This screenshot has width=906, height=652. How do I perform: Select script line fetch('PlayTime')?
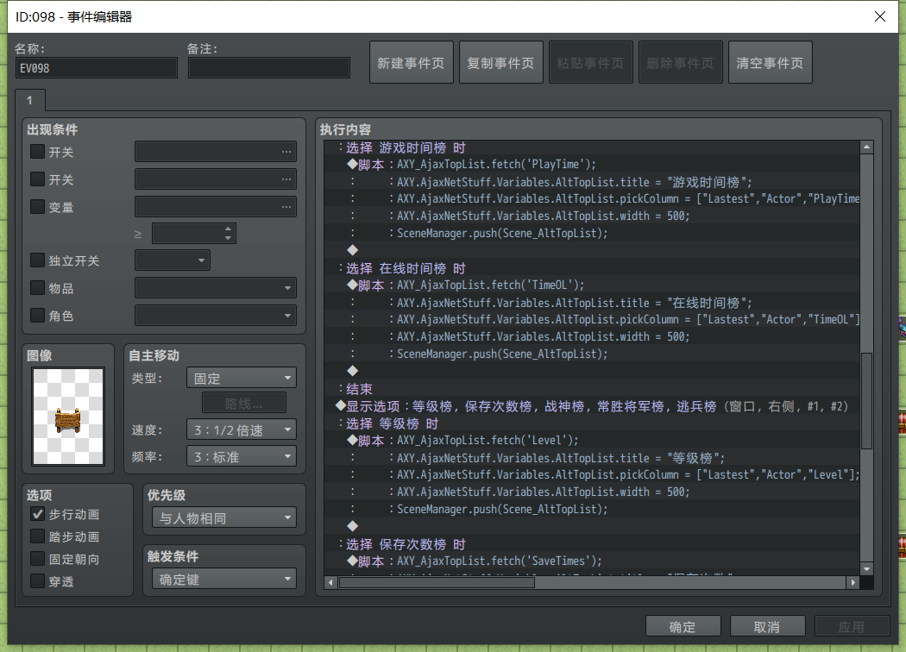pyautogui.click(x=592, y=165)
